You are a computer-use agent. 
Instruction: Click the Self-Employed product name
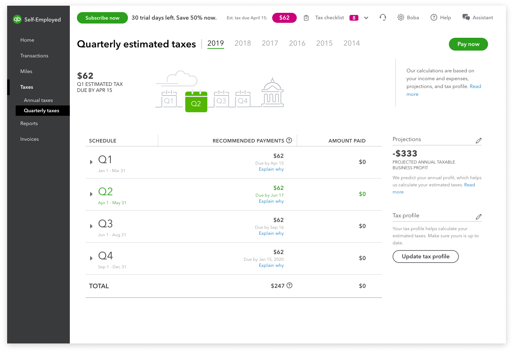coord(42,20)
